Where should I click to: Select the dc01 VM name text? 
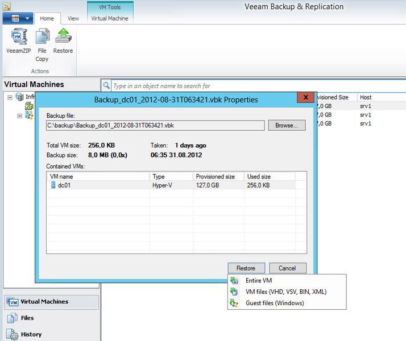click(x=64, y=185)
